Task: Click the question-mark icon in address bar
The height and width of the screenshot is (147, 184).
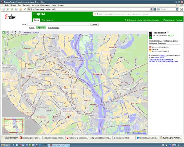Action: coord(151,9)
